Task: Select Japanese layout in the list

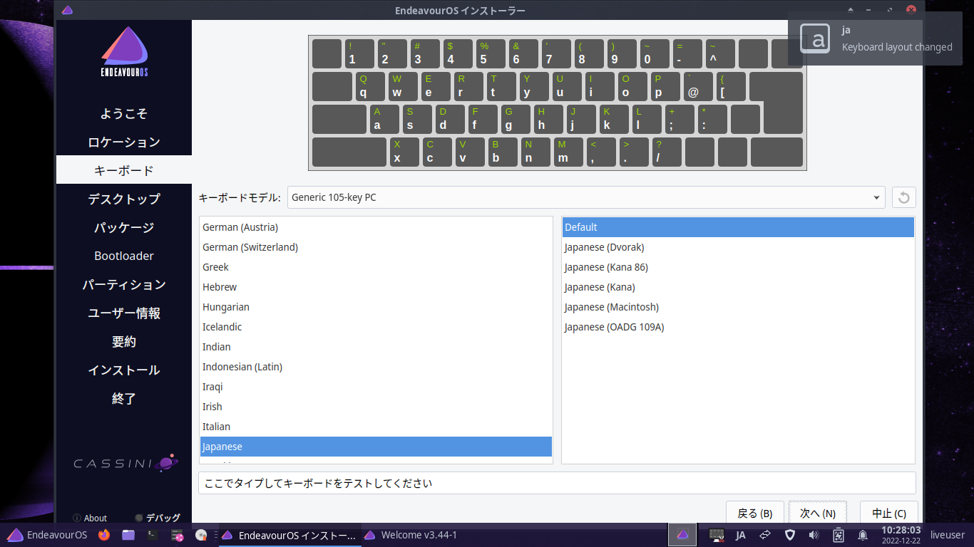Action: [x=376, y=447]
